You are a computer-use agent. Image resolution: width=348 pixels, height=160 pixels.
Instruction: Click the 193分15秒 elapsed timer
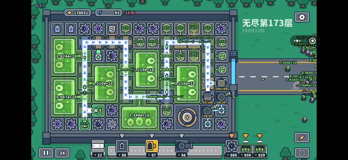click(x=254, y=31)
